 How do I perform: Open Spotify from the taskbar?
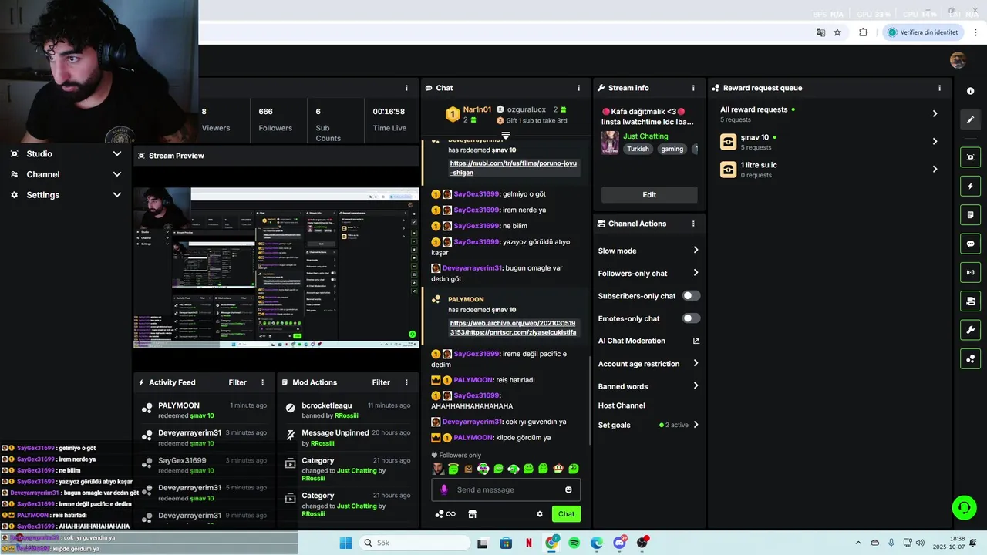(574, 543)
